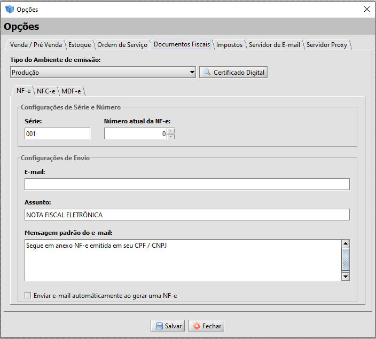This screenshot has width=376, height=339.
Task: Select the NFC-e sub-tab
Action: point(46,91)
